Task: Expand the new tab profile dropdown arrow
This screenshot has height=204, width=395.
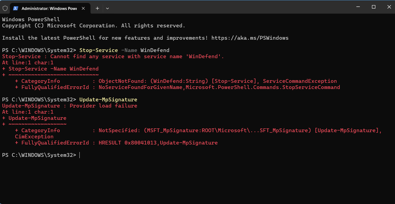Action: pos(107,8)
